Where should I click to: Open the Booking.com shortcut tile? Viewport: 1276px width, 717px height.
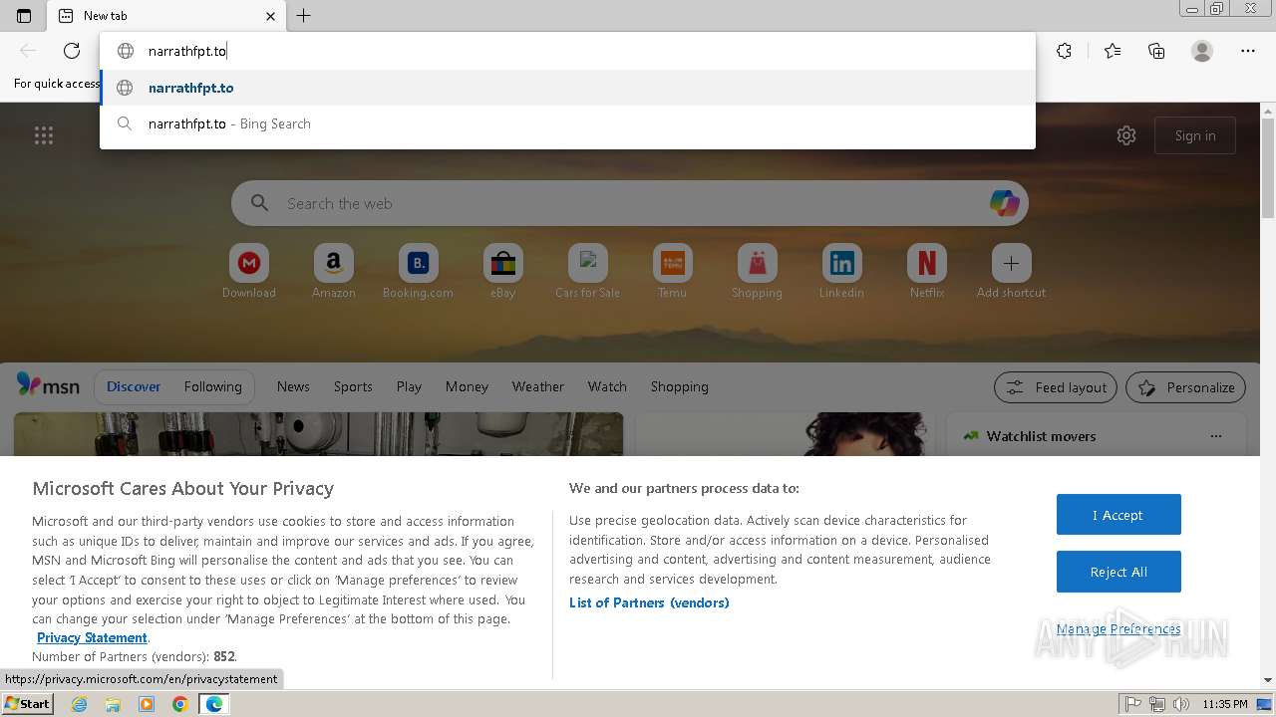pos(419,272)
